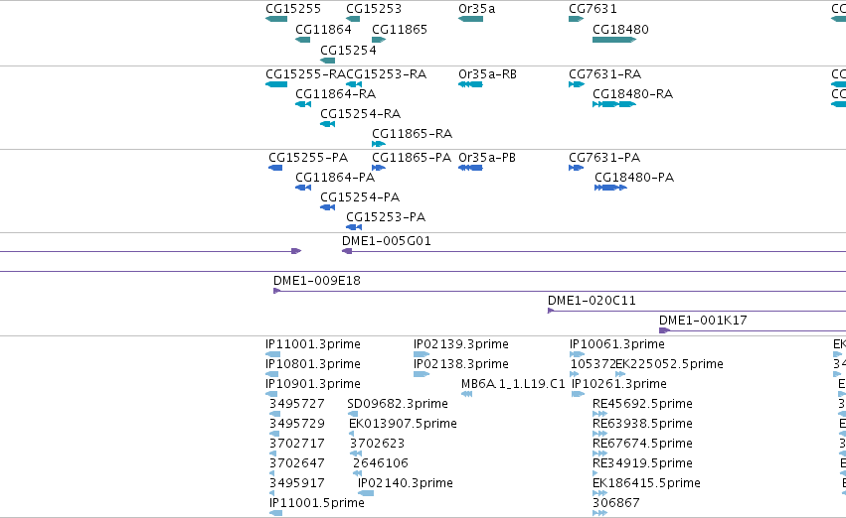Click the 3702717 EST label

pos(297,444)
